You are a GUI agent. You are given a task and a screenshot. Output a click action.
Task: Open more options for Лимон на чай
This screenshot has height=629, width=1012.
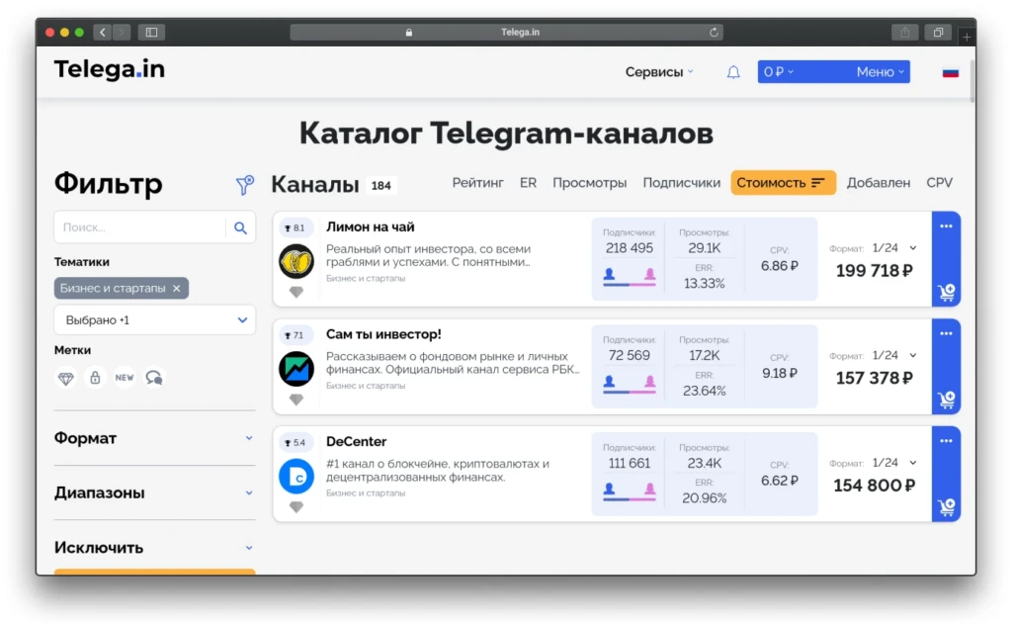[x=946, y=226]
